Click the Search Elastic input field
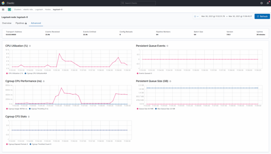The width and height of the screenshot is (271, 154). [x=138, y=3]
